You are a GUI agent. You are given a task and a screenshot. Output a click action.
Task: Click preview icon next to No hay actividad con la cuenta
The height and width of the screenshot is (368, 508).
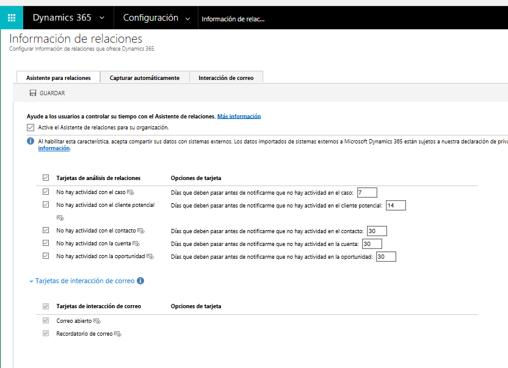pyautogui.click(x=138, y=244)
